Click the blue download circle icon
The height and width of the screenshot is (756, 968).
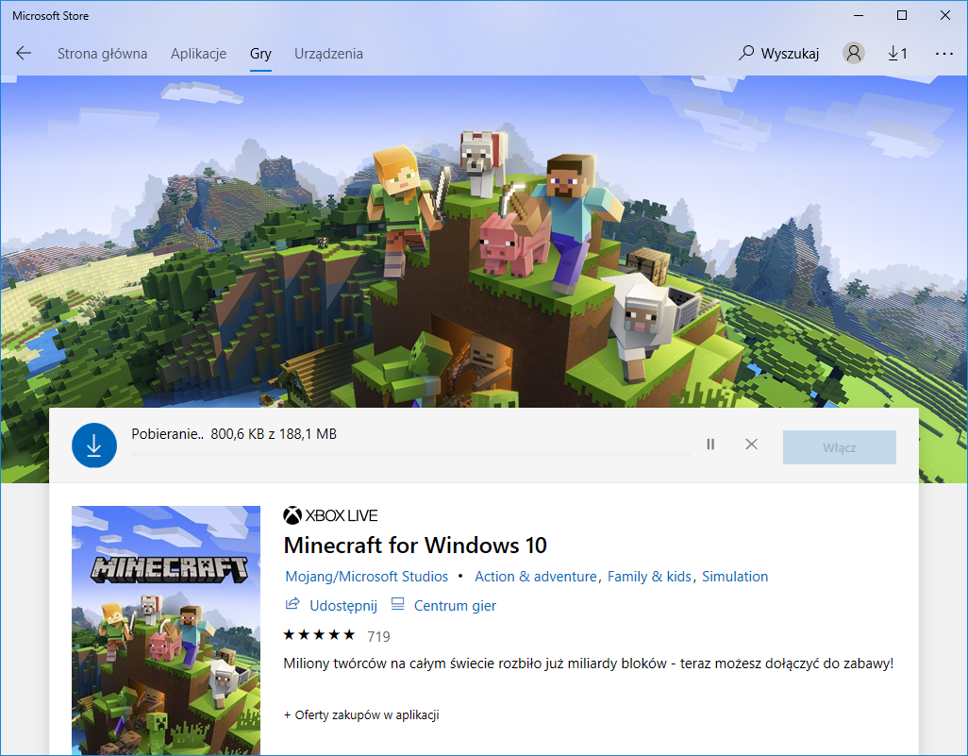(x=94, y=445)
